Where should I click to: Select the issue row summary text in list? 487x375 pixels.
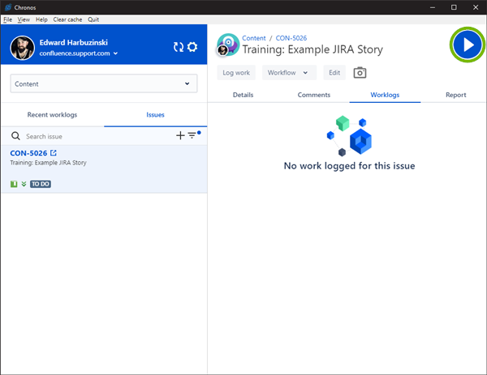click(x=48, y=163)
